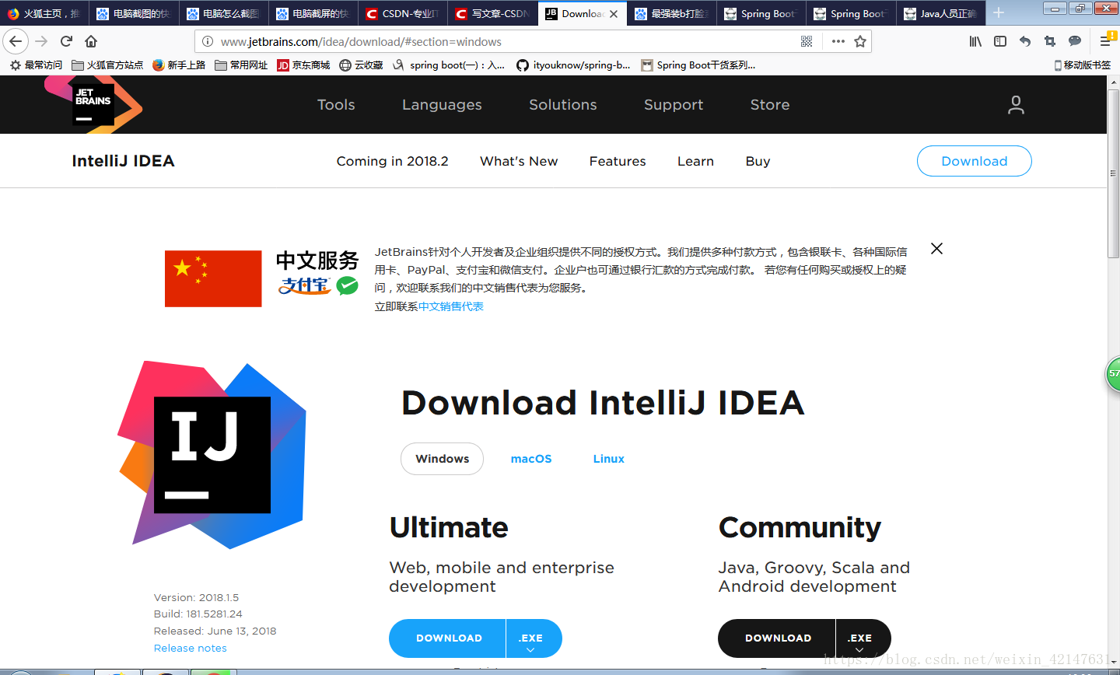Switch to the CSDN-专业IT browser tab

click(403, 13)
